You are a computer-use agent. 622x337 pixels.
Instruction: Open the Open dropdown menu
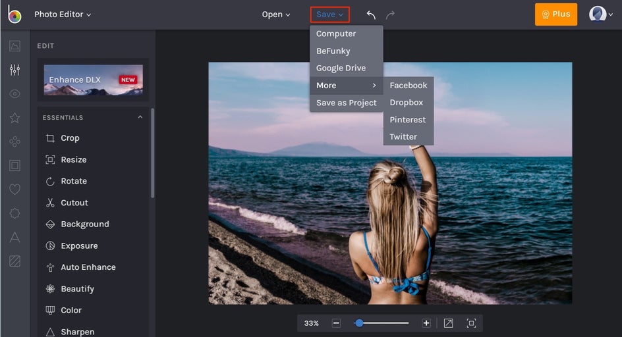(x=275, y=14)
